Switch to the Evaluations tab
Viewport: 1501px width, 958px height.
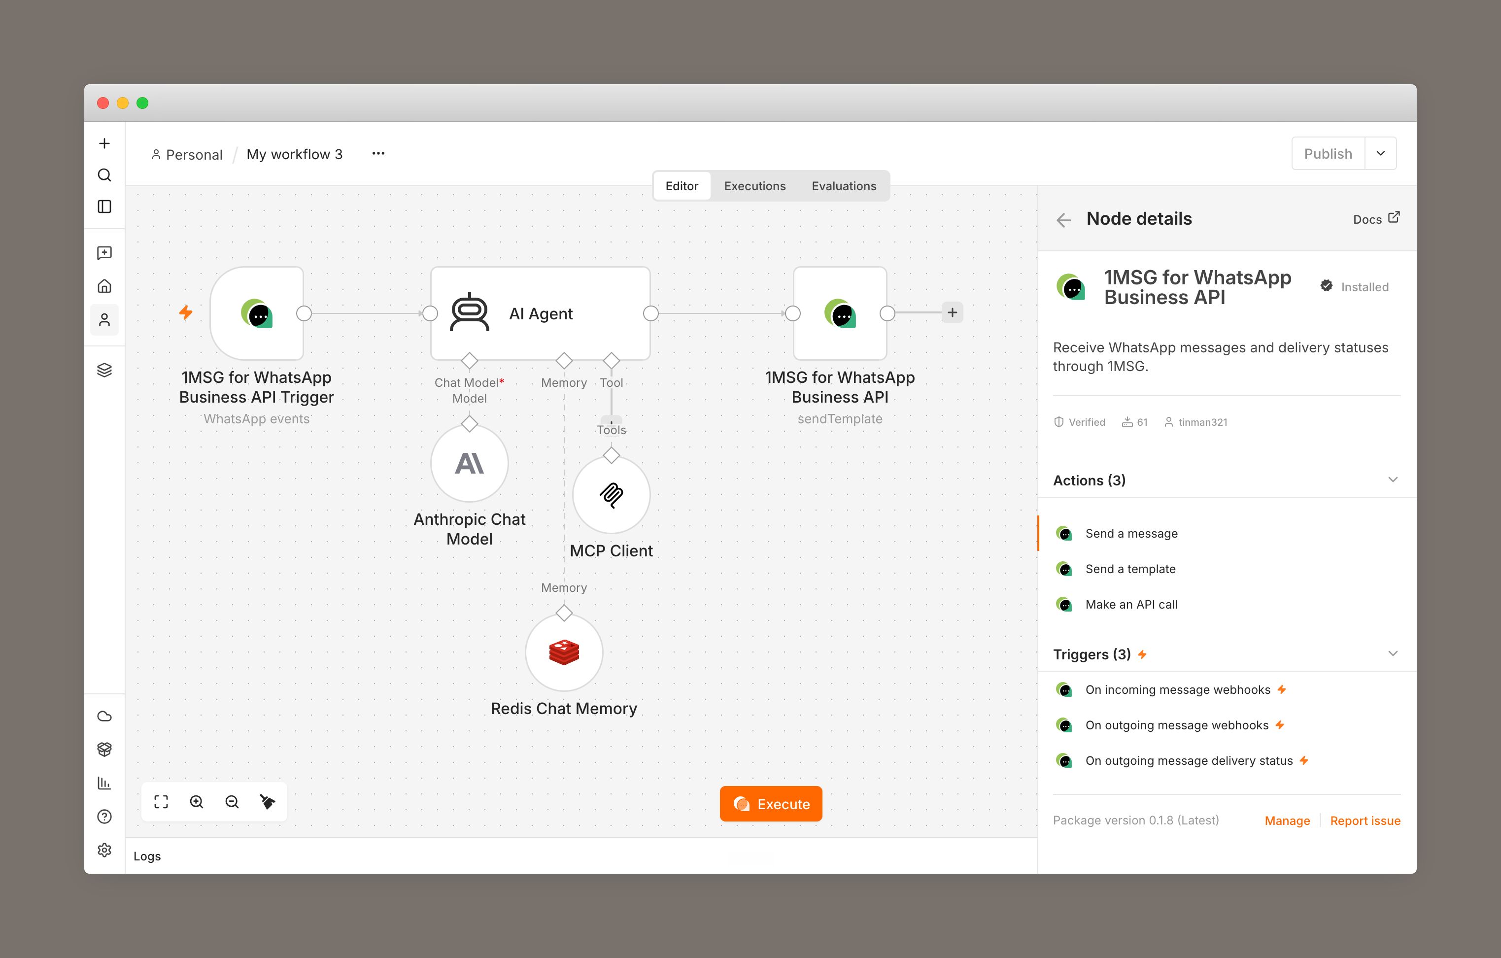point(844,186)
